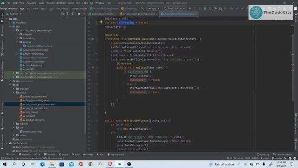Click override gutter icon beside onCreate
Viewport: 298px width, 168px height.
click(93, 39)
